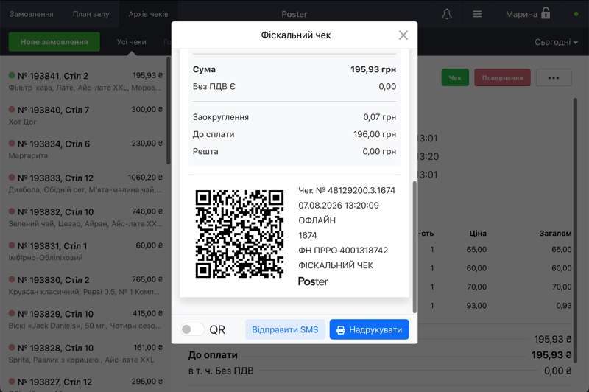Click the Загалом column header

pos(555,234)
